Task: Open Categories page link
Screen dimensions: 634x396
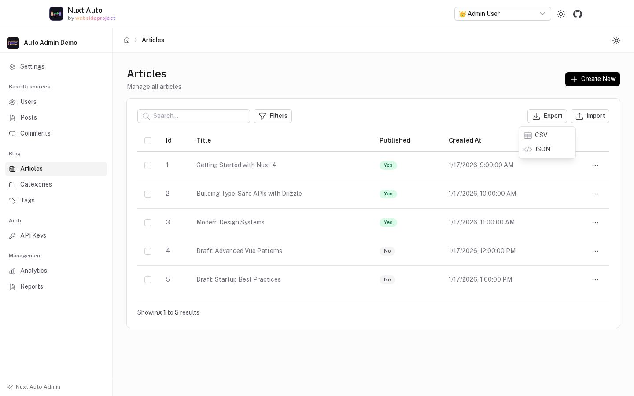Action: click(56, 185)
